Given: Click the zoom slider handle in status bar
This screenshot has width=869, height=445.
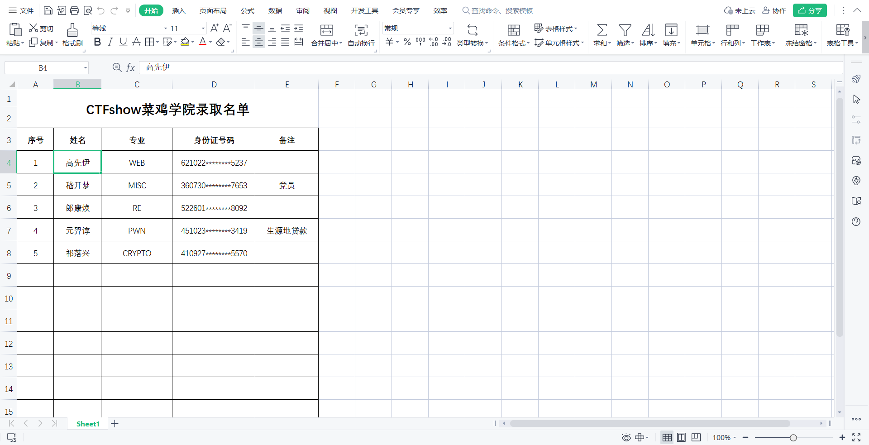Looking at the screenshot, I should [793, 438].
